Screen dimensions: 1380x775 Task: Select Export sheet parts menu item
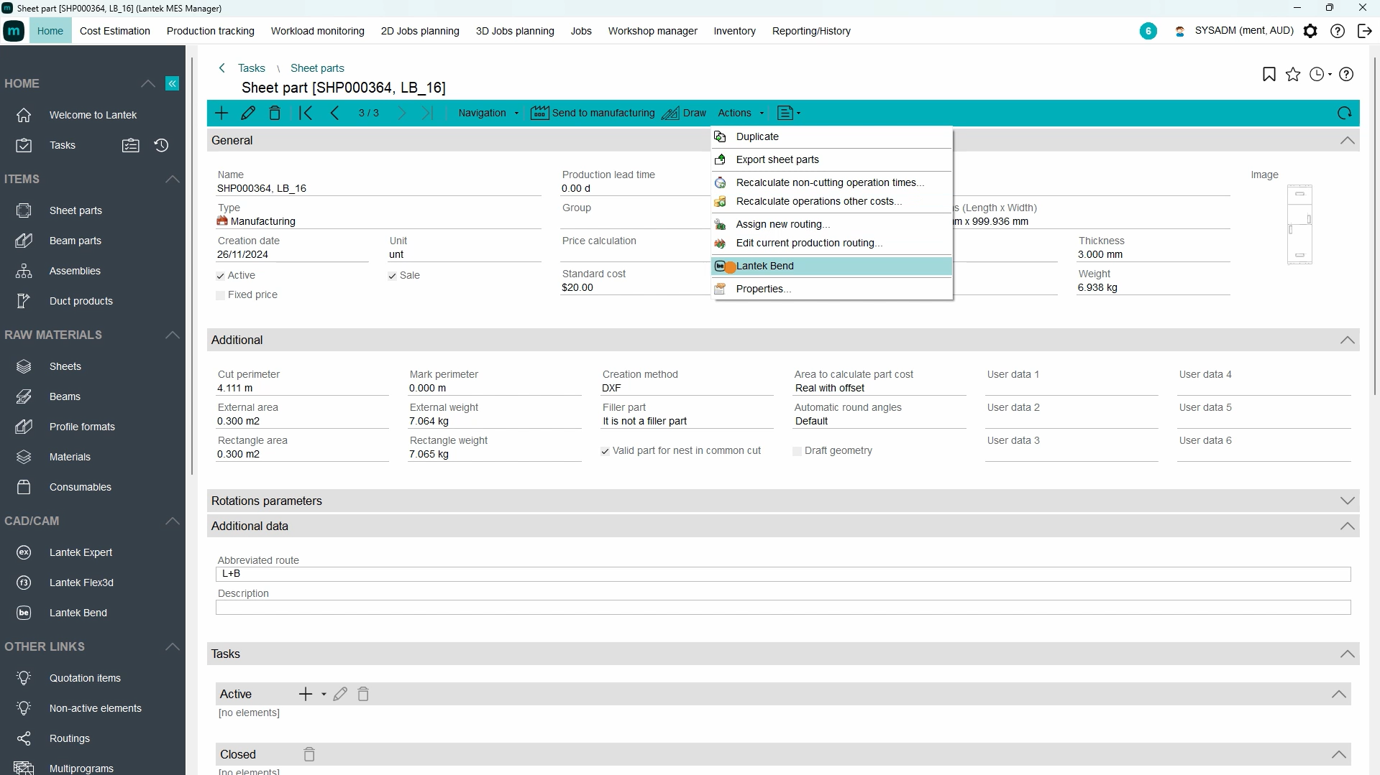coord(832,159)
